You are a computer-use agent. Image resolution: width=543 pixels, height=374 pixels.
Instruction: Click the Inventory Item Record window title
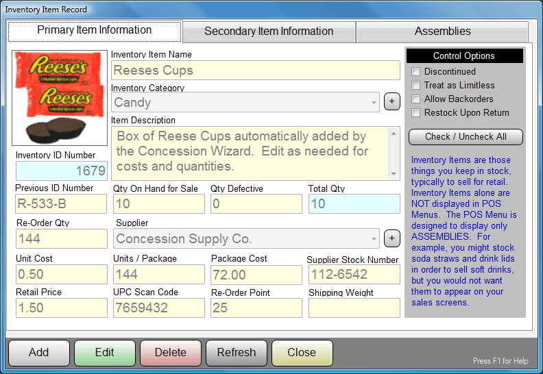click(x=46, y=10)
